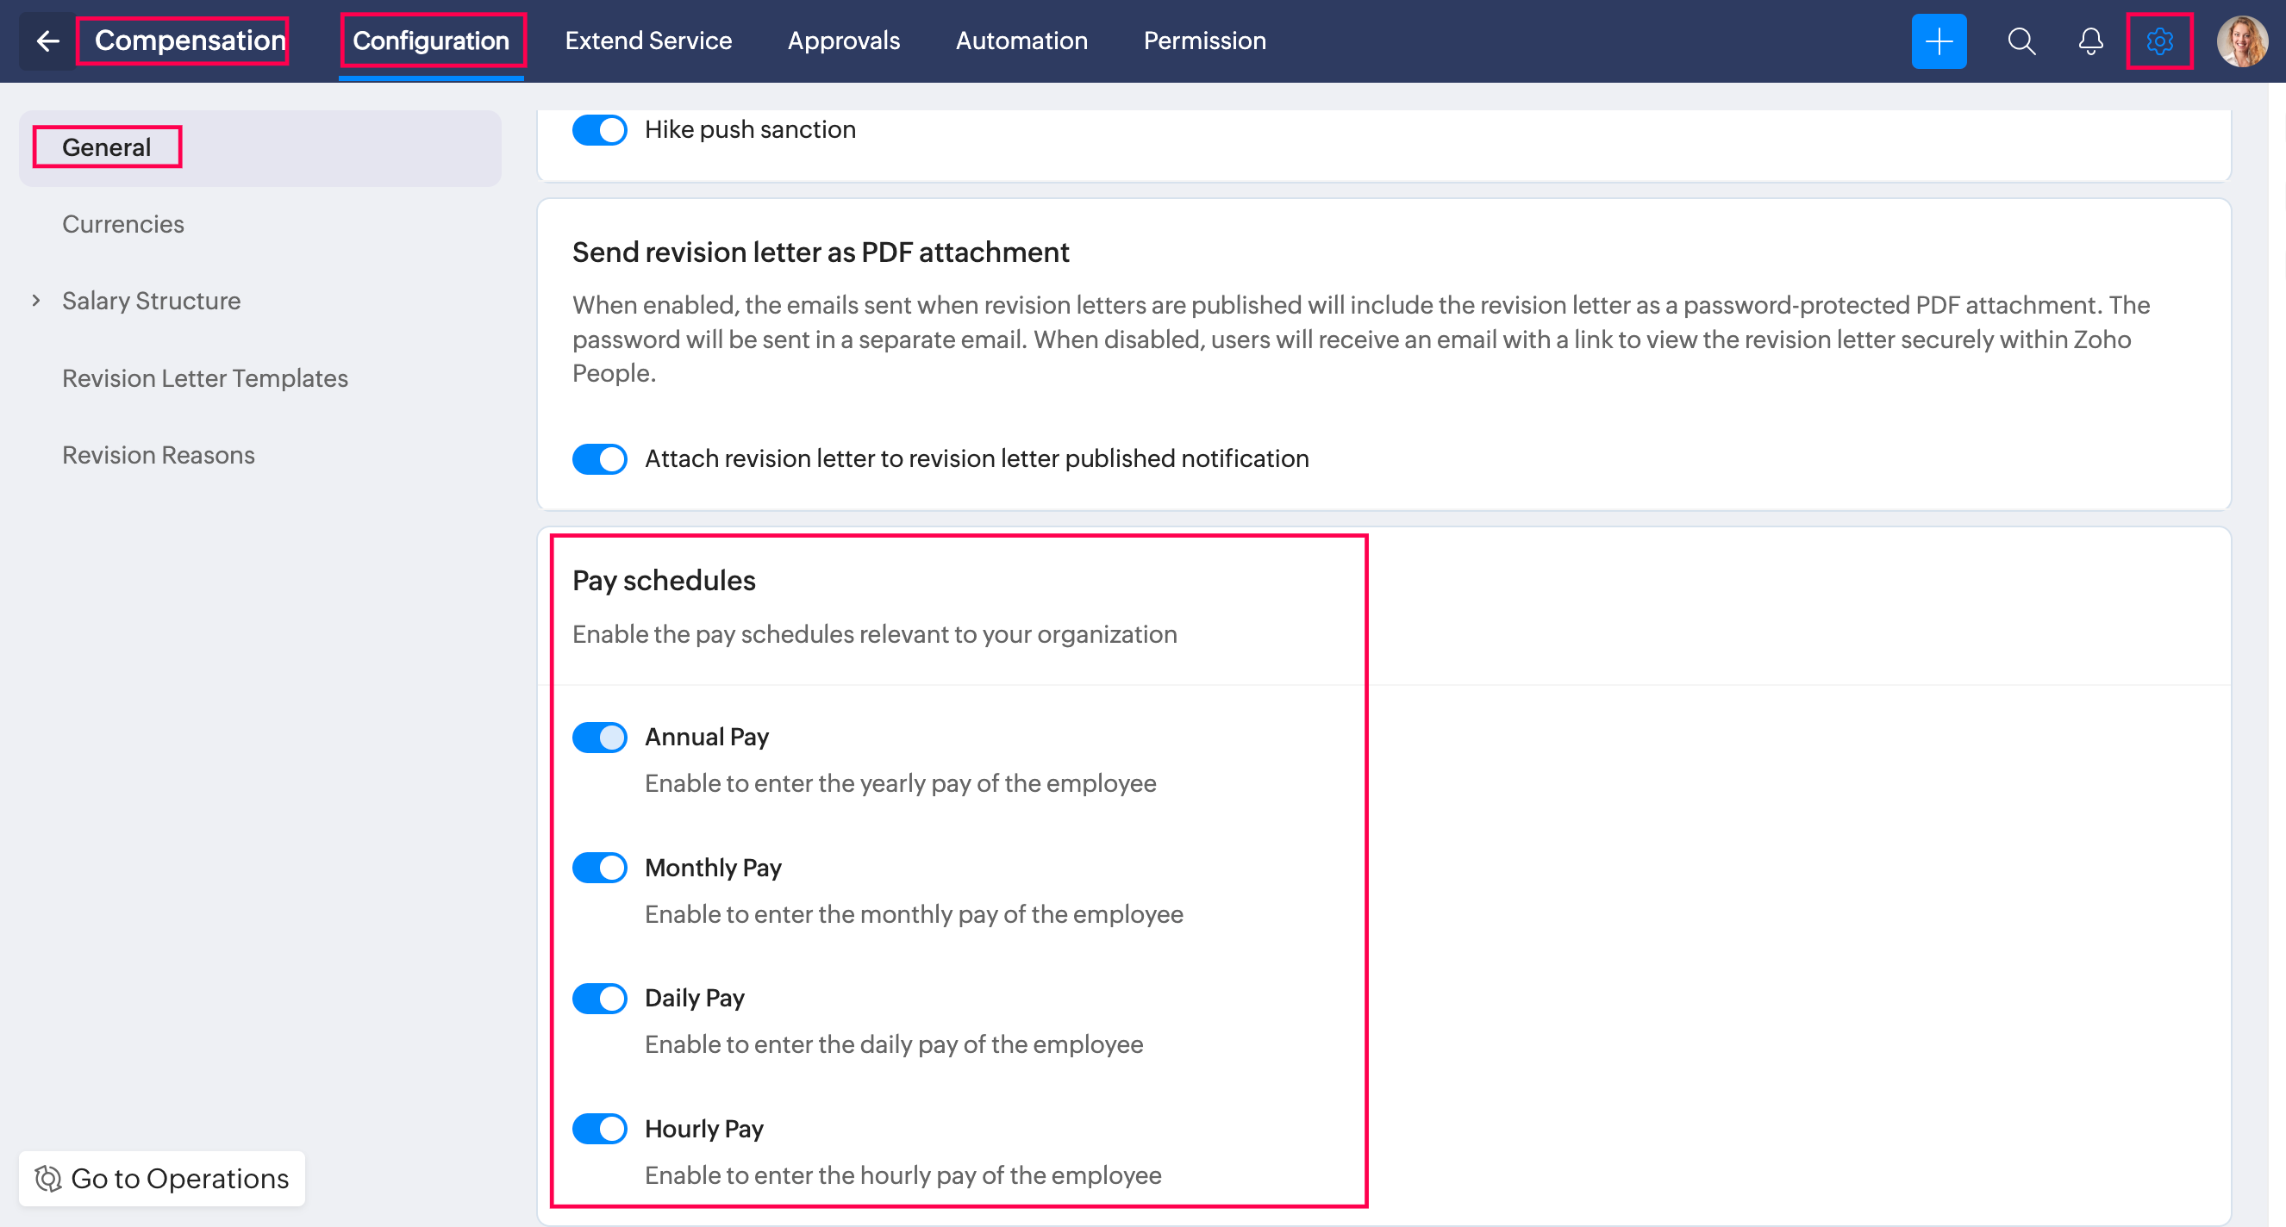2286x1227 pixels.
Task: Expand the Salary Structure chevron
Action: [x=36, y=301]
